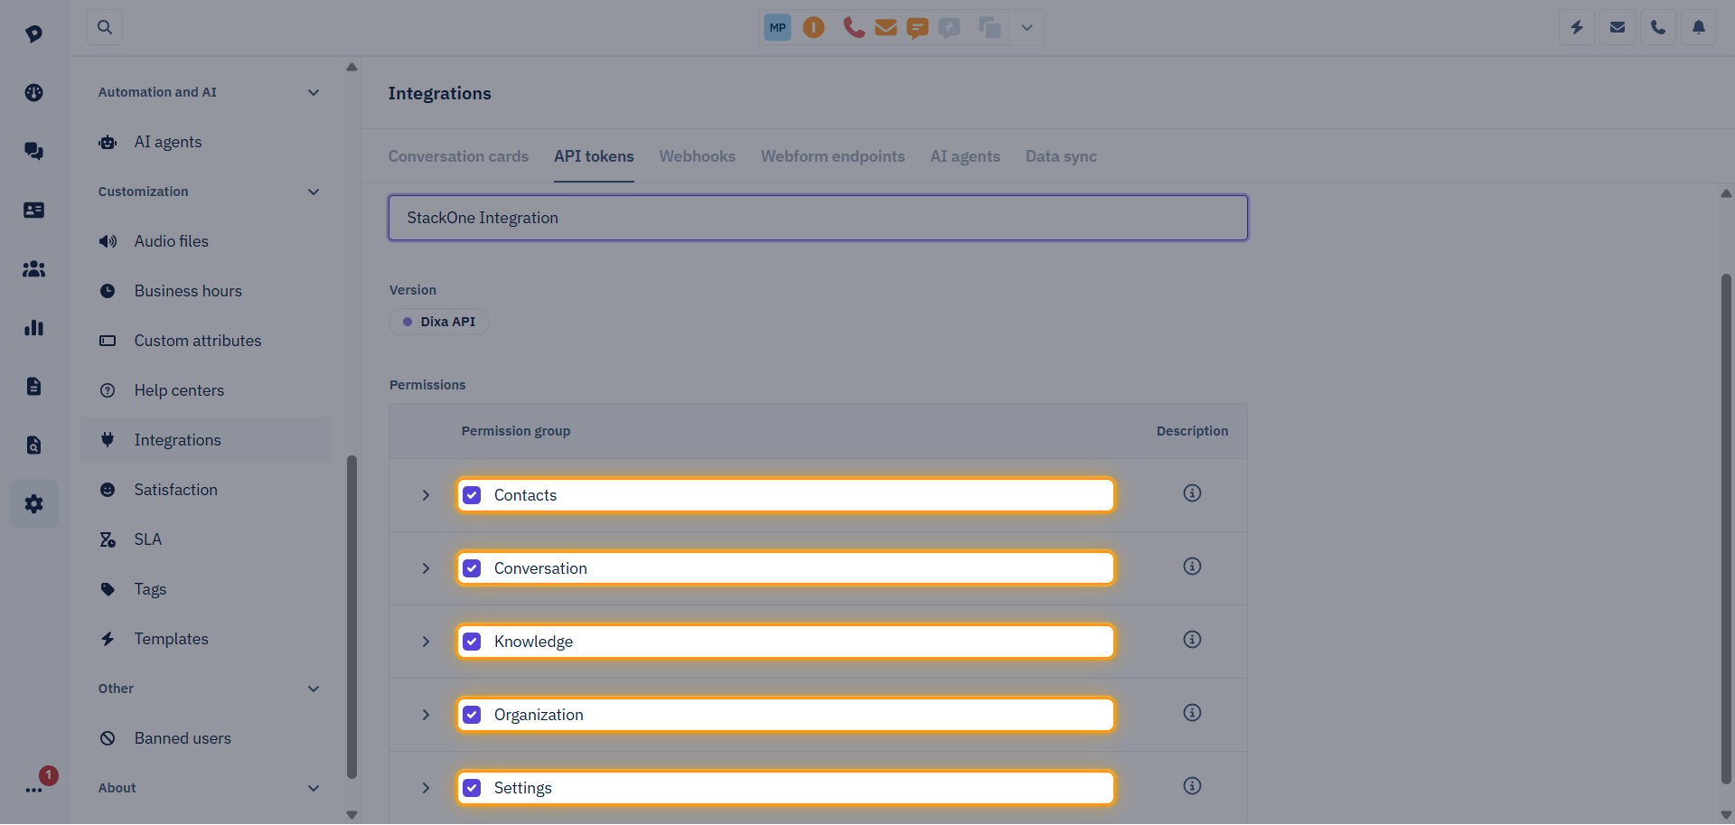The image size is (1735, 825).
Task: Expand the Settings permission group row
Action: pos(426,788)
